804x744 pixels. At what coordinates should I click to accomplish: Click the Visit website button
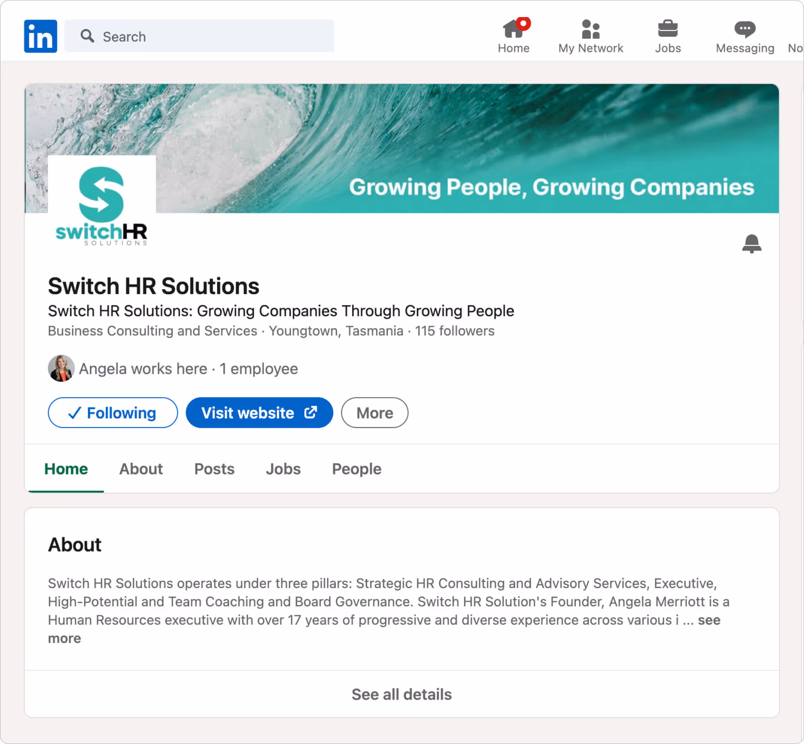pos(259,413)
